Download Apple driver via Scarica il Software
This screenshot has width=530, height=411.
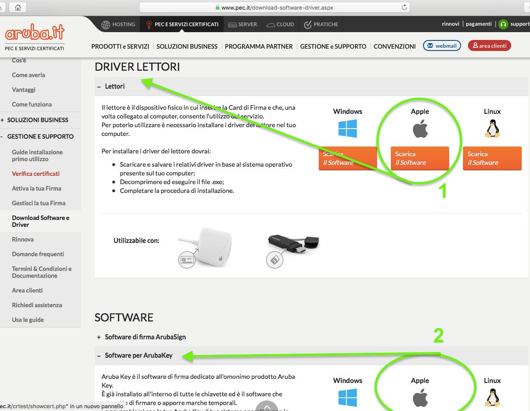[x=420, y=158]
